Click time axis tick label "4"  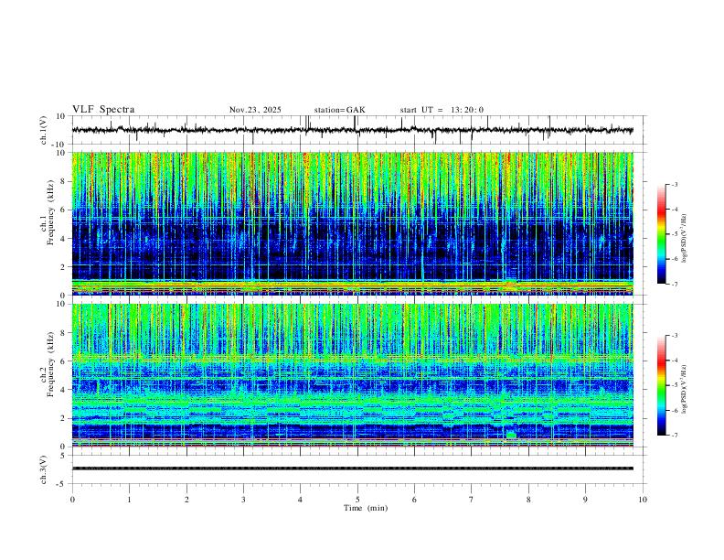tap(300, 500)
